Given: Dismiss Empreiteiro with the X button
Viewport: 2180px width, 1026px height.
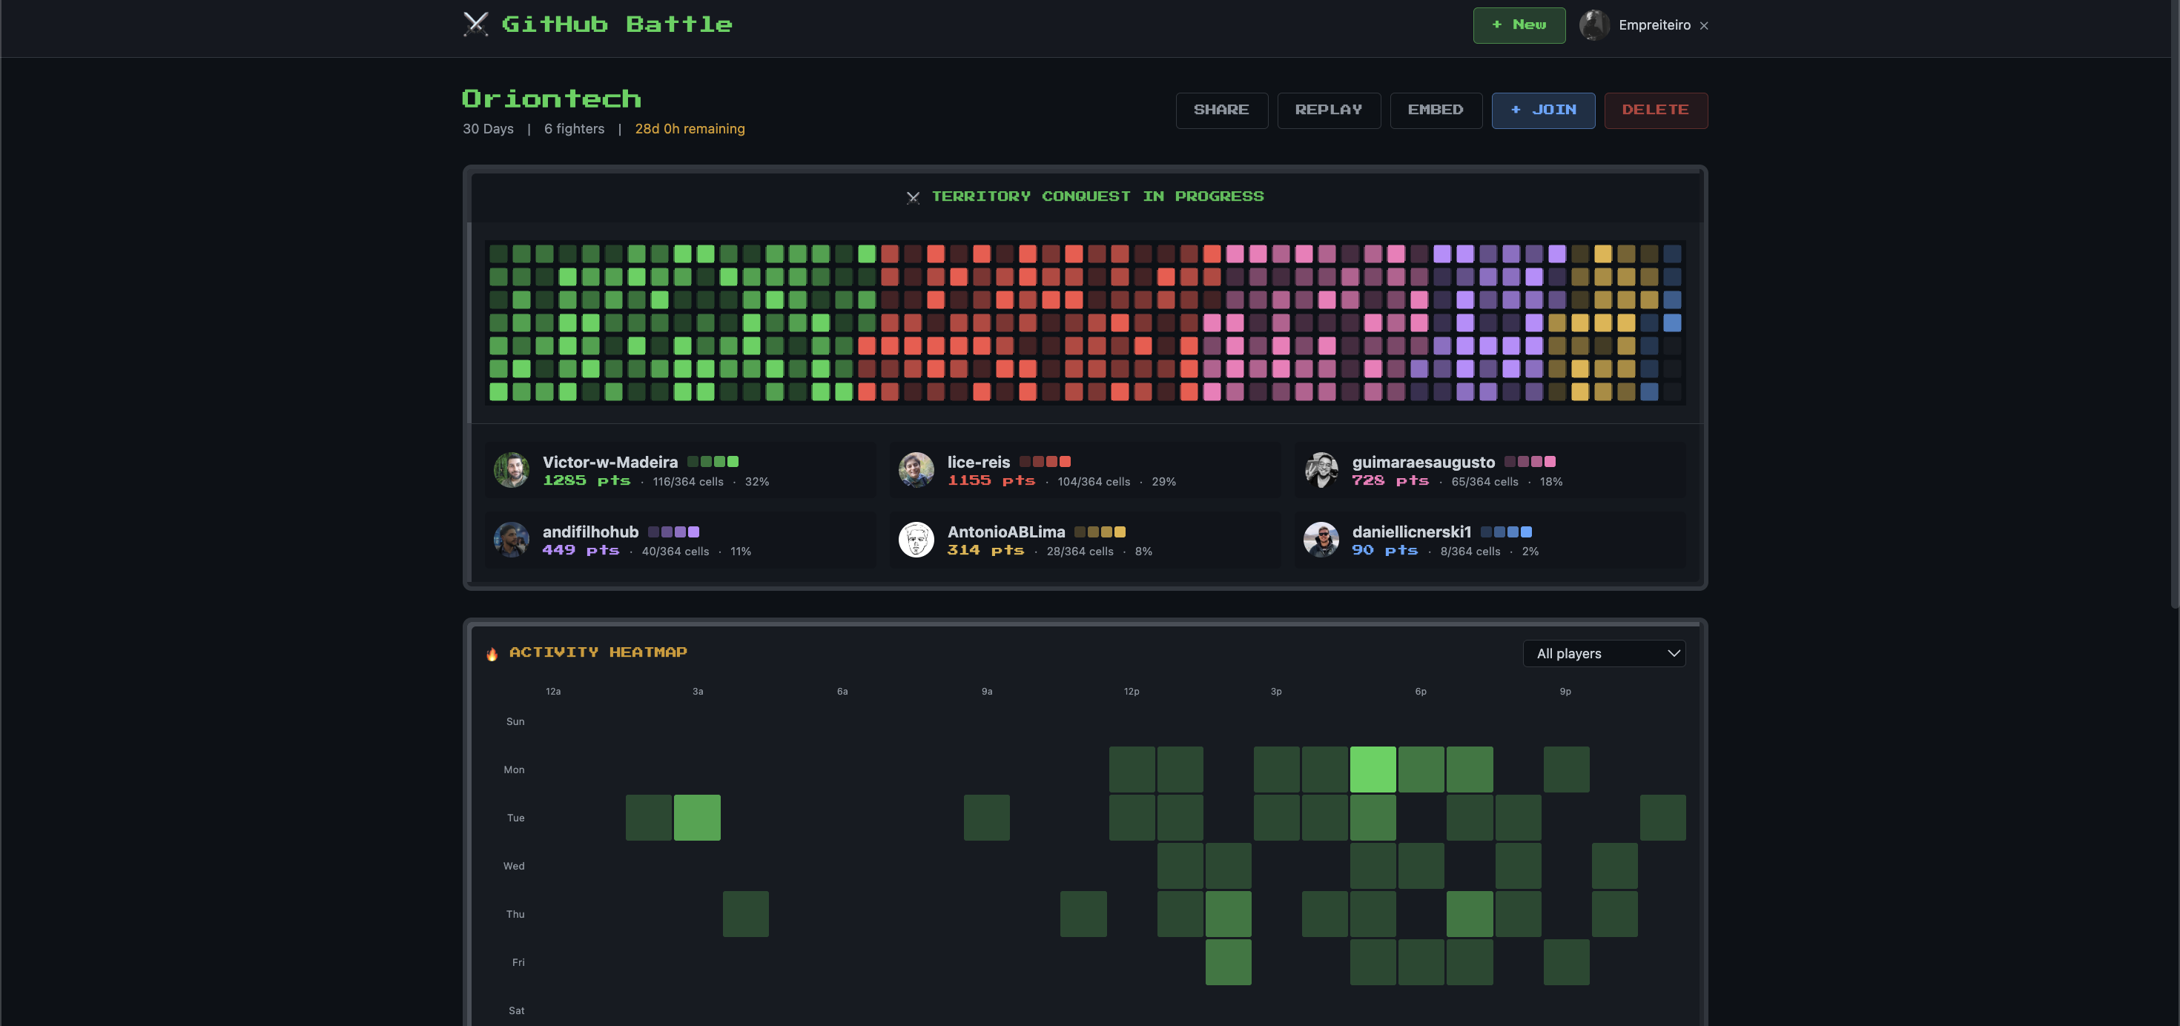Looking at the screenshot, I should [x=1703, y=25].
